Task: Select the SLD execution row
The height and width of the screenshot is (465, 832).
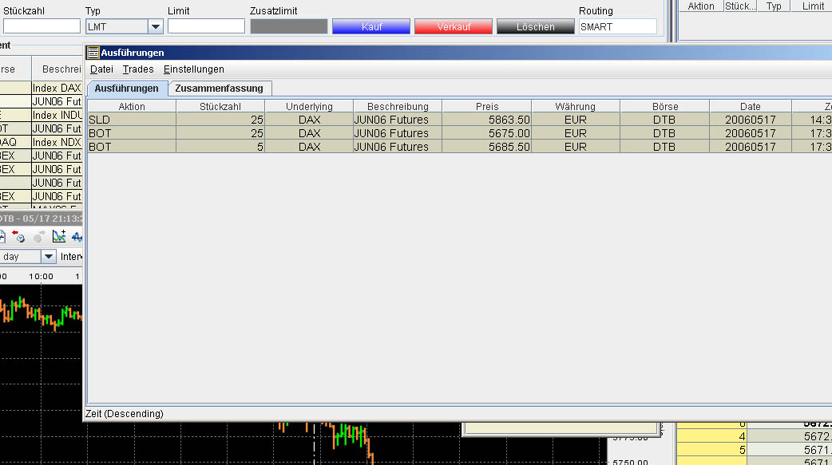Action: point(459,120)
